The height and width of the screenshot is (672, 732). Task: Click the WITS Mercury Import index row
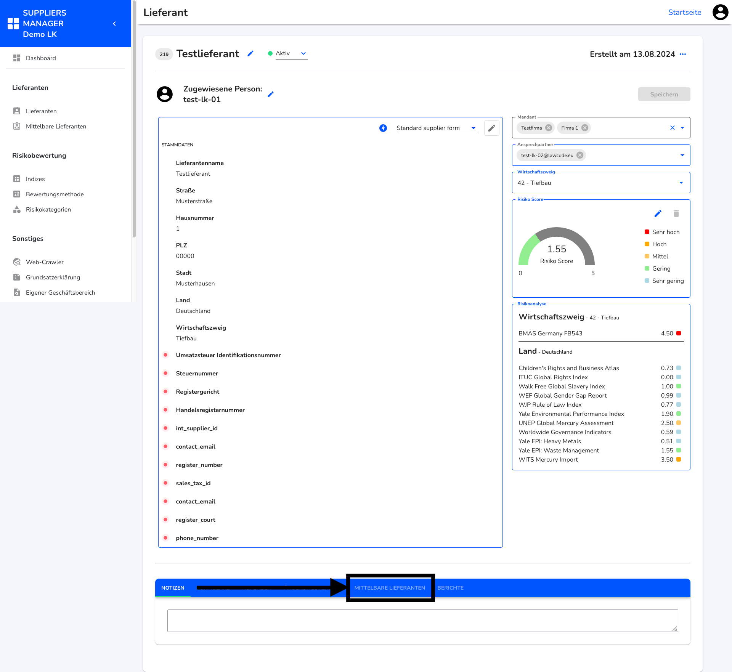coord(600,459)
